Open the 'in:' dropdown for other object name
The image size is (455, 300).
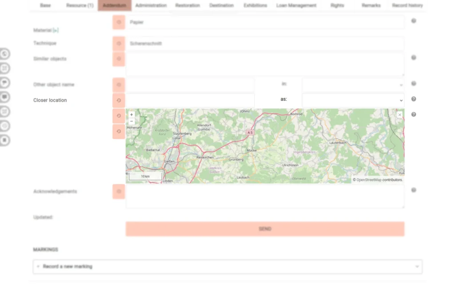[353, 85]
